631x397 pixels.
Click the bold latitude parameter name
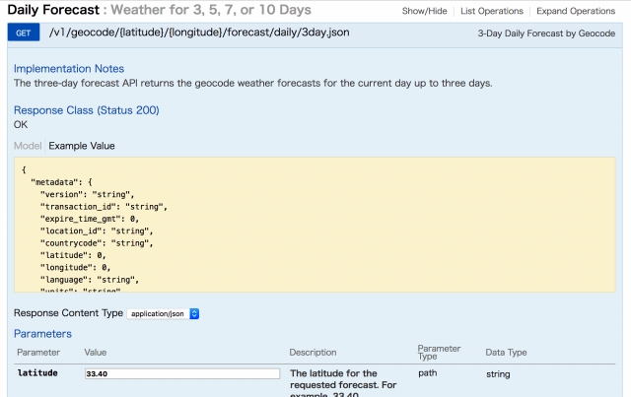click(38, 374)
